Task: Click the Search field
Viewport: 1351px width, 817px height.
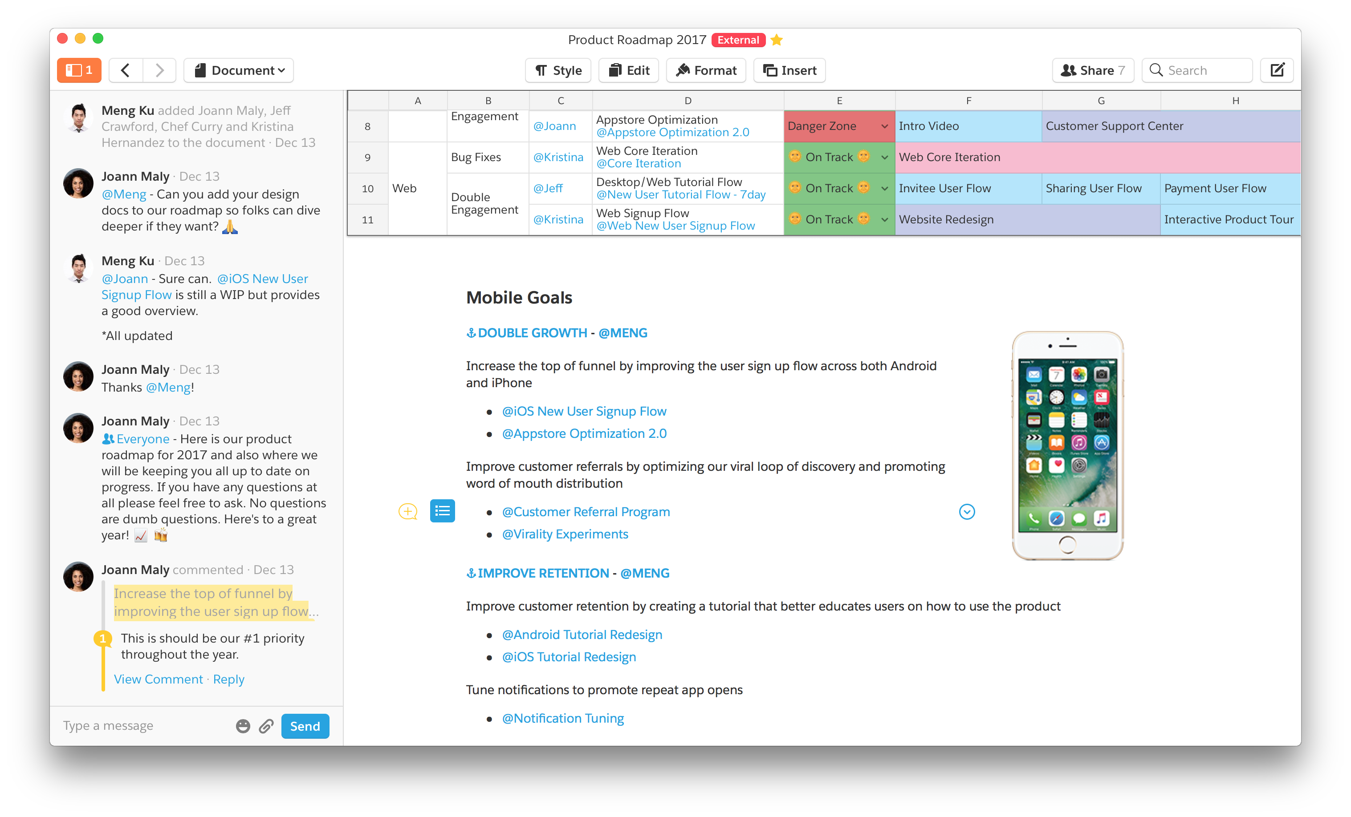Action: click(x=1197, y=70)
